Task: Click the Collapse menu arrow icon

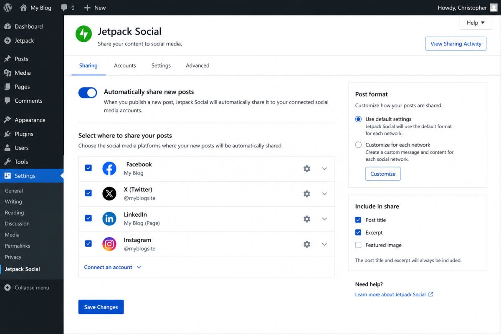Action: pyautogui.click(x=8, y=288)
